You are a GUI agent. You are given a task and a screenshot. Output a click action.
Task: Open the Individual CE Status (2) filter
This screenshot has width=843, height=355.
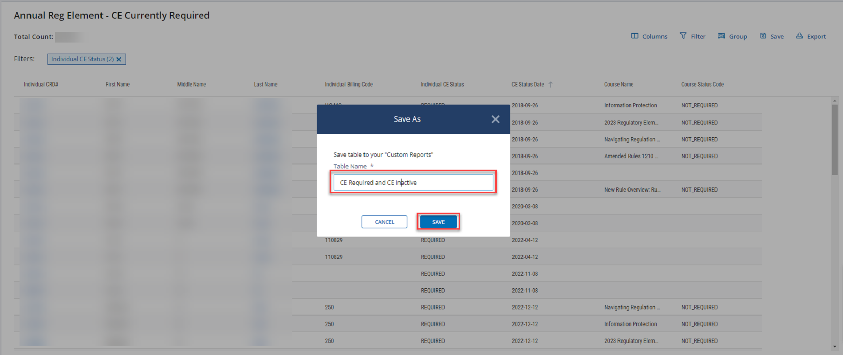coord(82,59)
